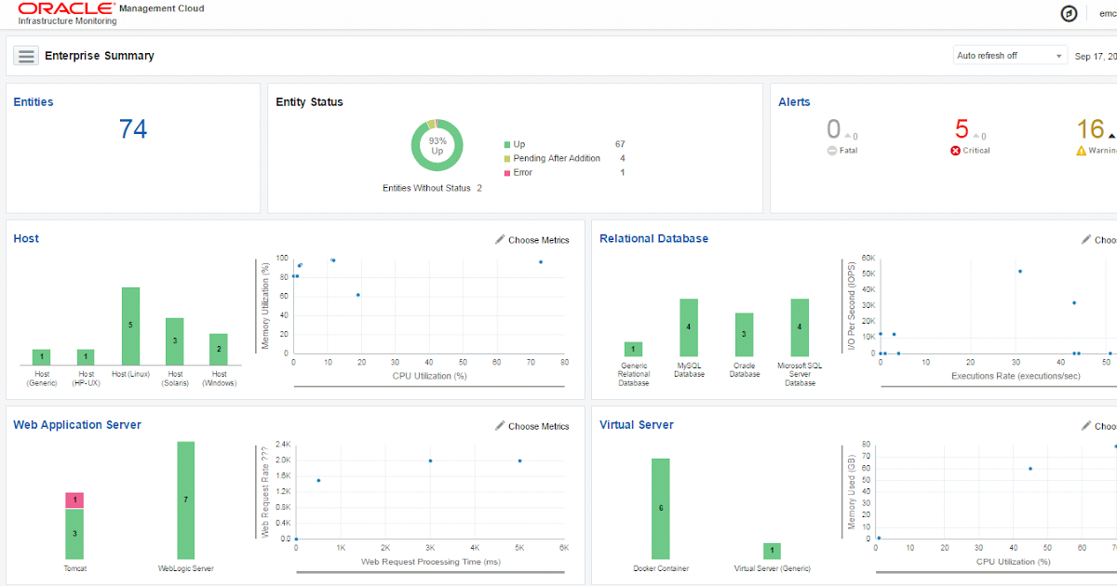Image resolution: width=1117 pixels, height=586 pixels.
Task: Open the Relational Database panel title link
Action: coord(653,238)
